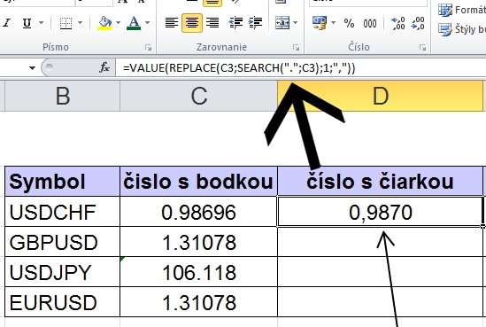Select cell with 0.98696
Screen dimensions: 486x327
coord(198,212)
